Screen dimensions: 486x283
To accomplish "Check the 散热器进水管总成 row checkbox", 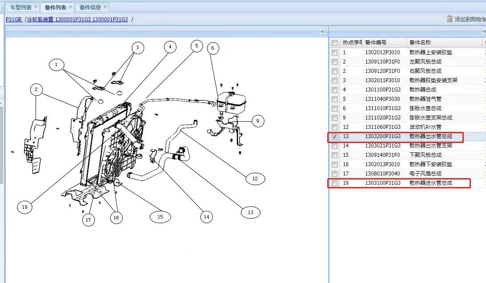I will pyautogui.click(x=334, y=183).
